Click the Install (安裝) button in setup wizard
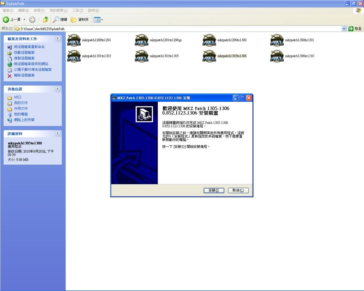The height and width of the screenshot is (291, 364). [x=214, y=190]
